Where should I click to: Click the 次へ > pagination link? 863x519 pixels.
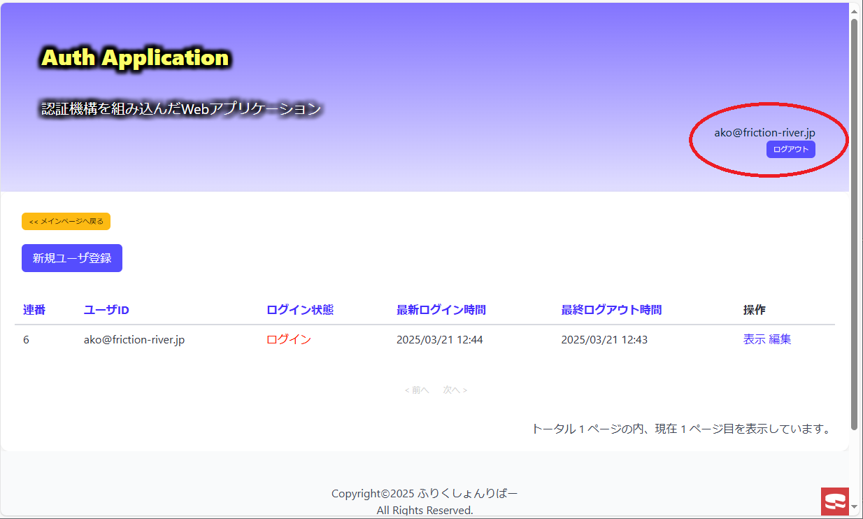click(x=455, y=390)
